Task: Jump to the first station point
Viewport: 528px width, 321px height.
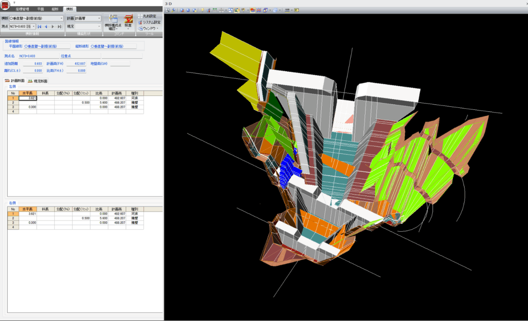Action: click(x=40, y=26)
